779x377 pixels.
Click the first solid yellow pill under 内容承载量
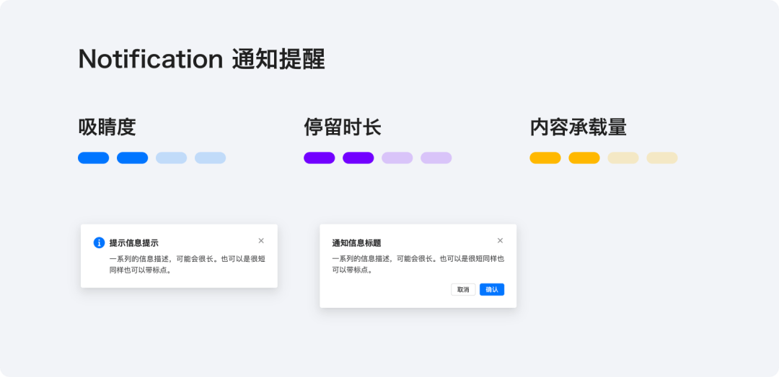(x=545, y=158)
